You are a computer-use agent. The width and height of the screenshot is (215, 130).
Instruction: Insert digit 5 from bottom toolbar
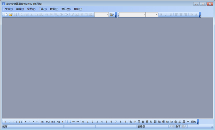pos(106,122)
